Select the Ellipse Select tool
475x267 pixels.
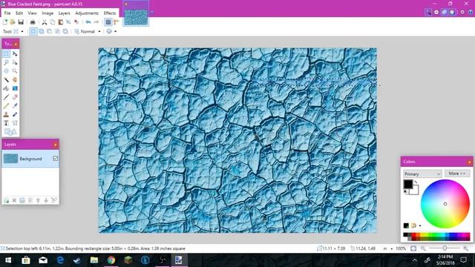tap(6, 71)
